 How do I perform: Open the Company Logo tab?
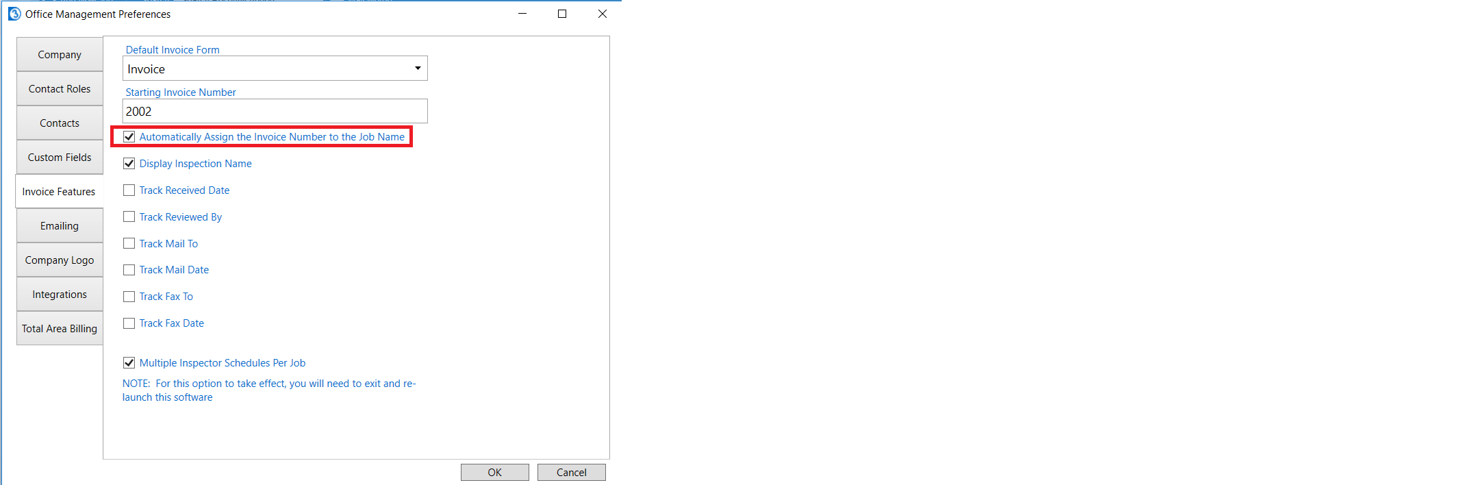tap(60, 260)
